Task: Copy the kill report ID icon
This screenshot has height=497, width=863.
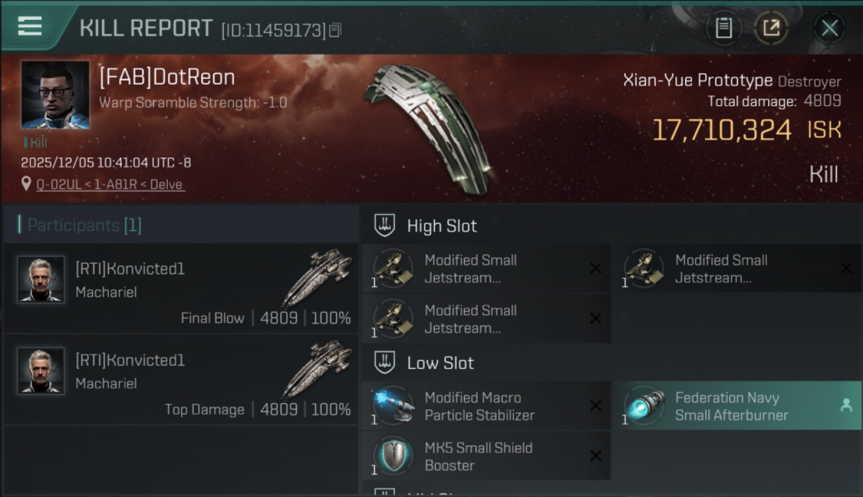Action: 335,30
